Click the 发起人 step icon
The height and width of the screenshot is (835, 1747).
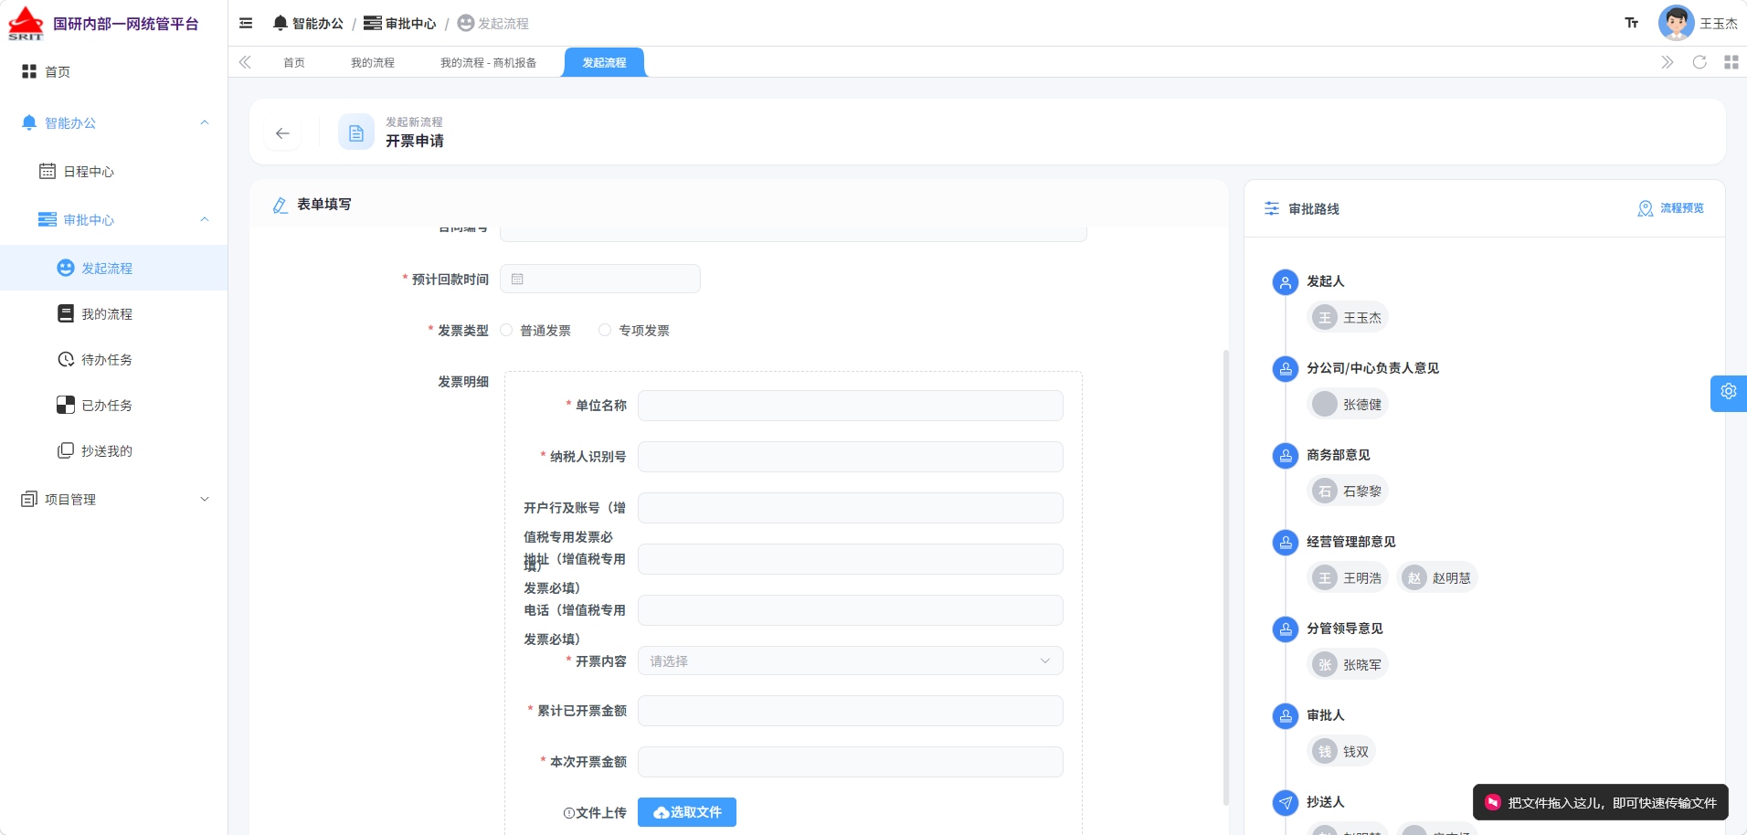click(x=1286, y=282)
